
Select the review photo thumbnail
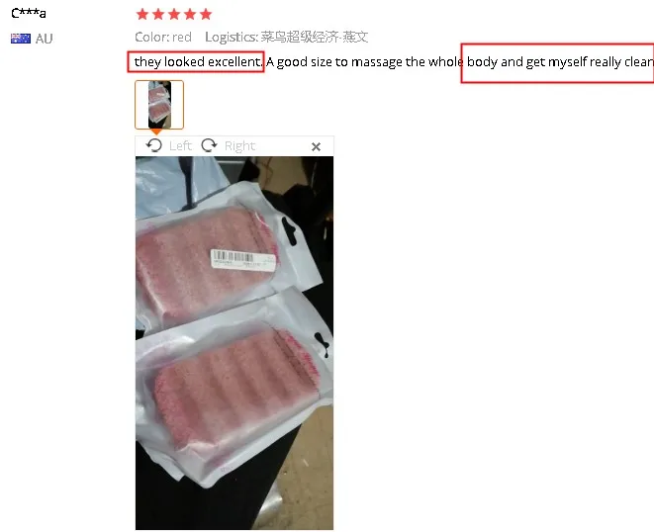point(159,105)
